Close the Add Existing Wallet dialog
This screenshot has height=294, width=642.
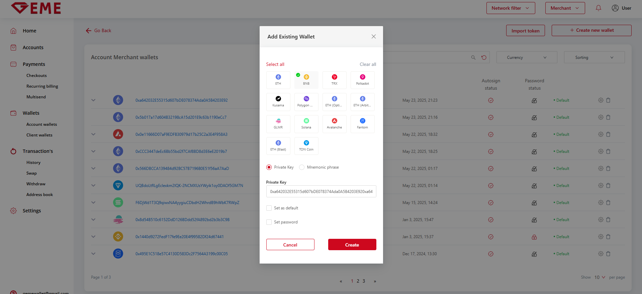point(374,36)
